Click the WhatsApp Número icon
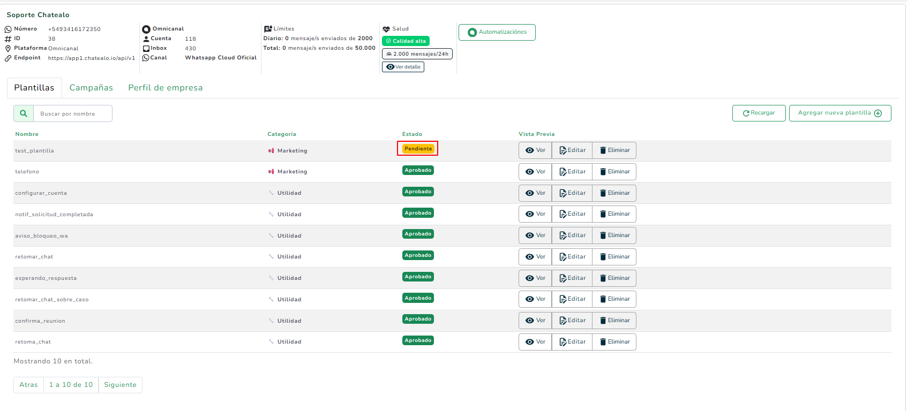 [8, 29]
